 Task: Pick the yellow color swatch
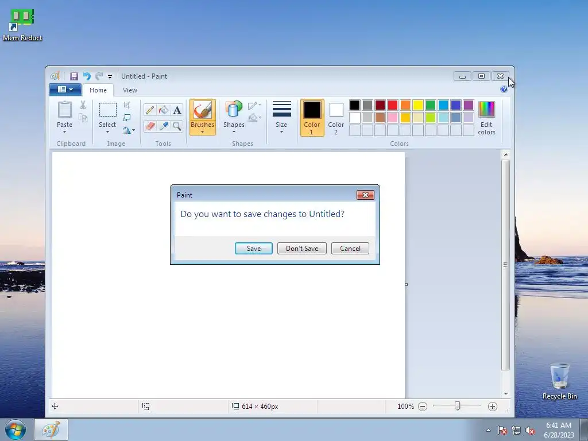click(418, 105)
